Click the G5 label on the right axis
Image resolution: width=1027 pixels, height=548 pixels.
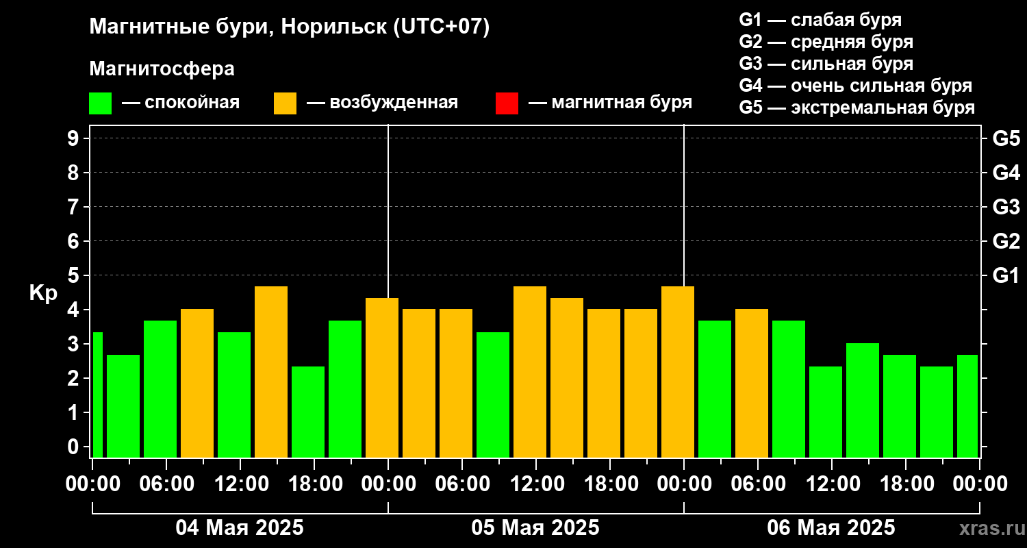[1006, 139]
